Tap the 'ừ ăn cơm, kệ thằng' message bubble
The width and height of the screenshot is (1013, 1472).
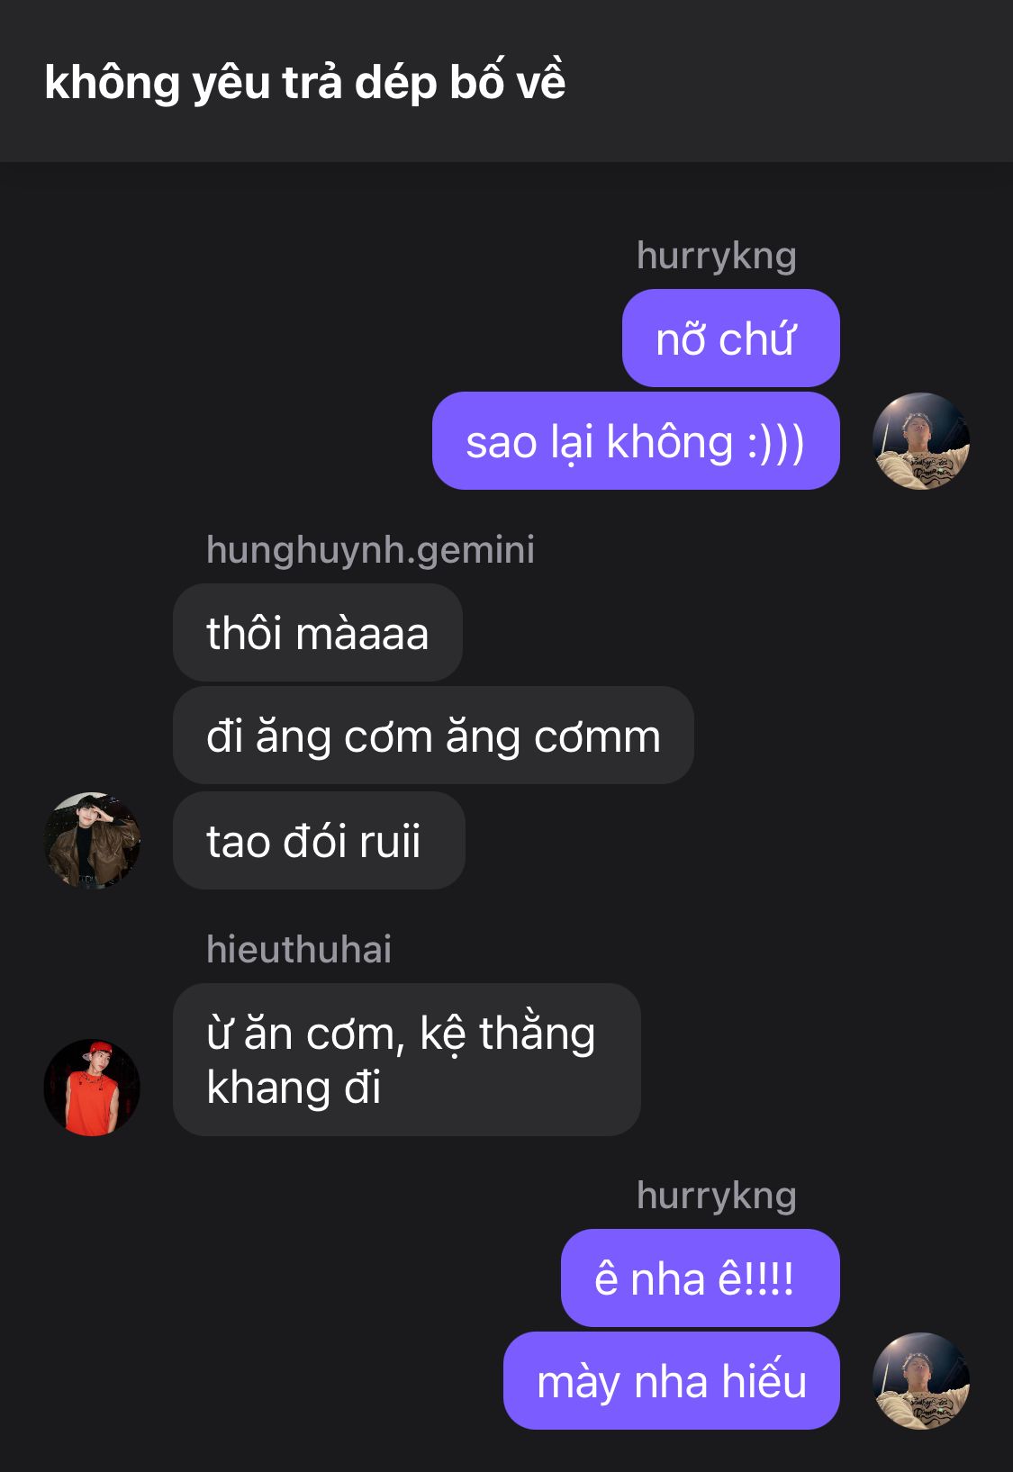(406, 1060)
